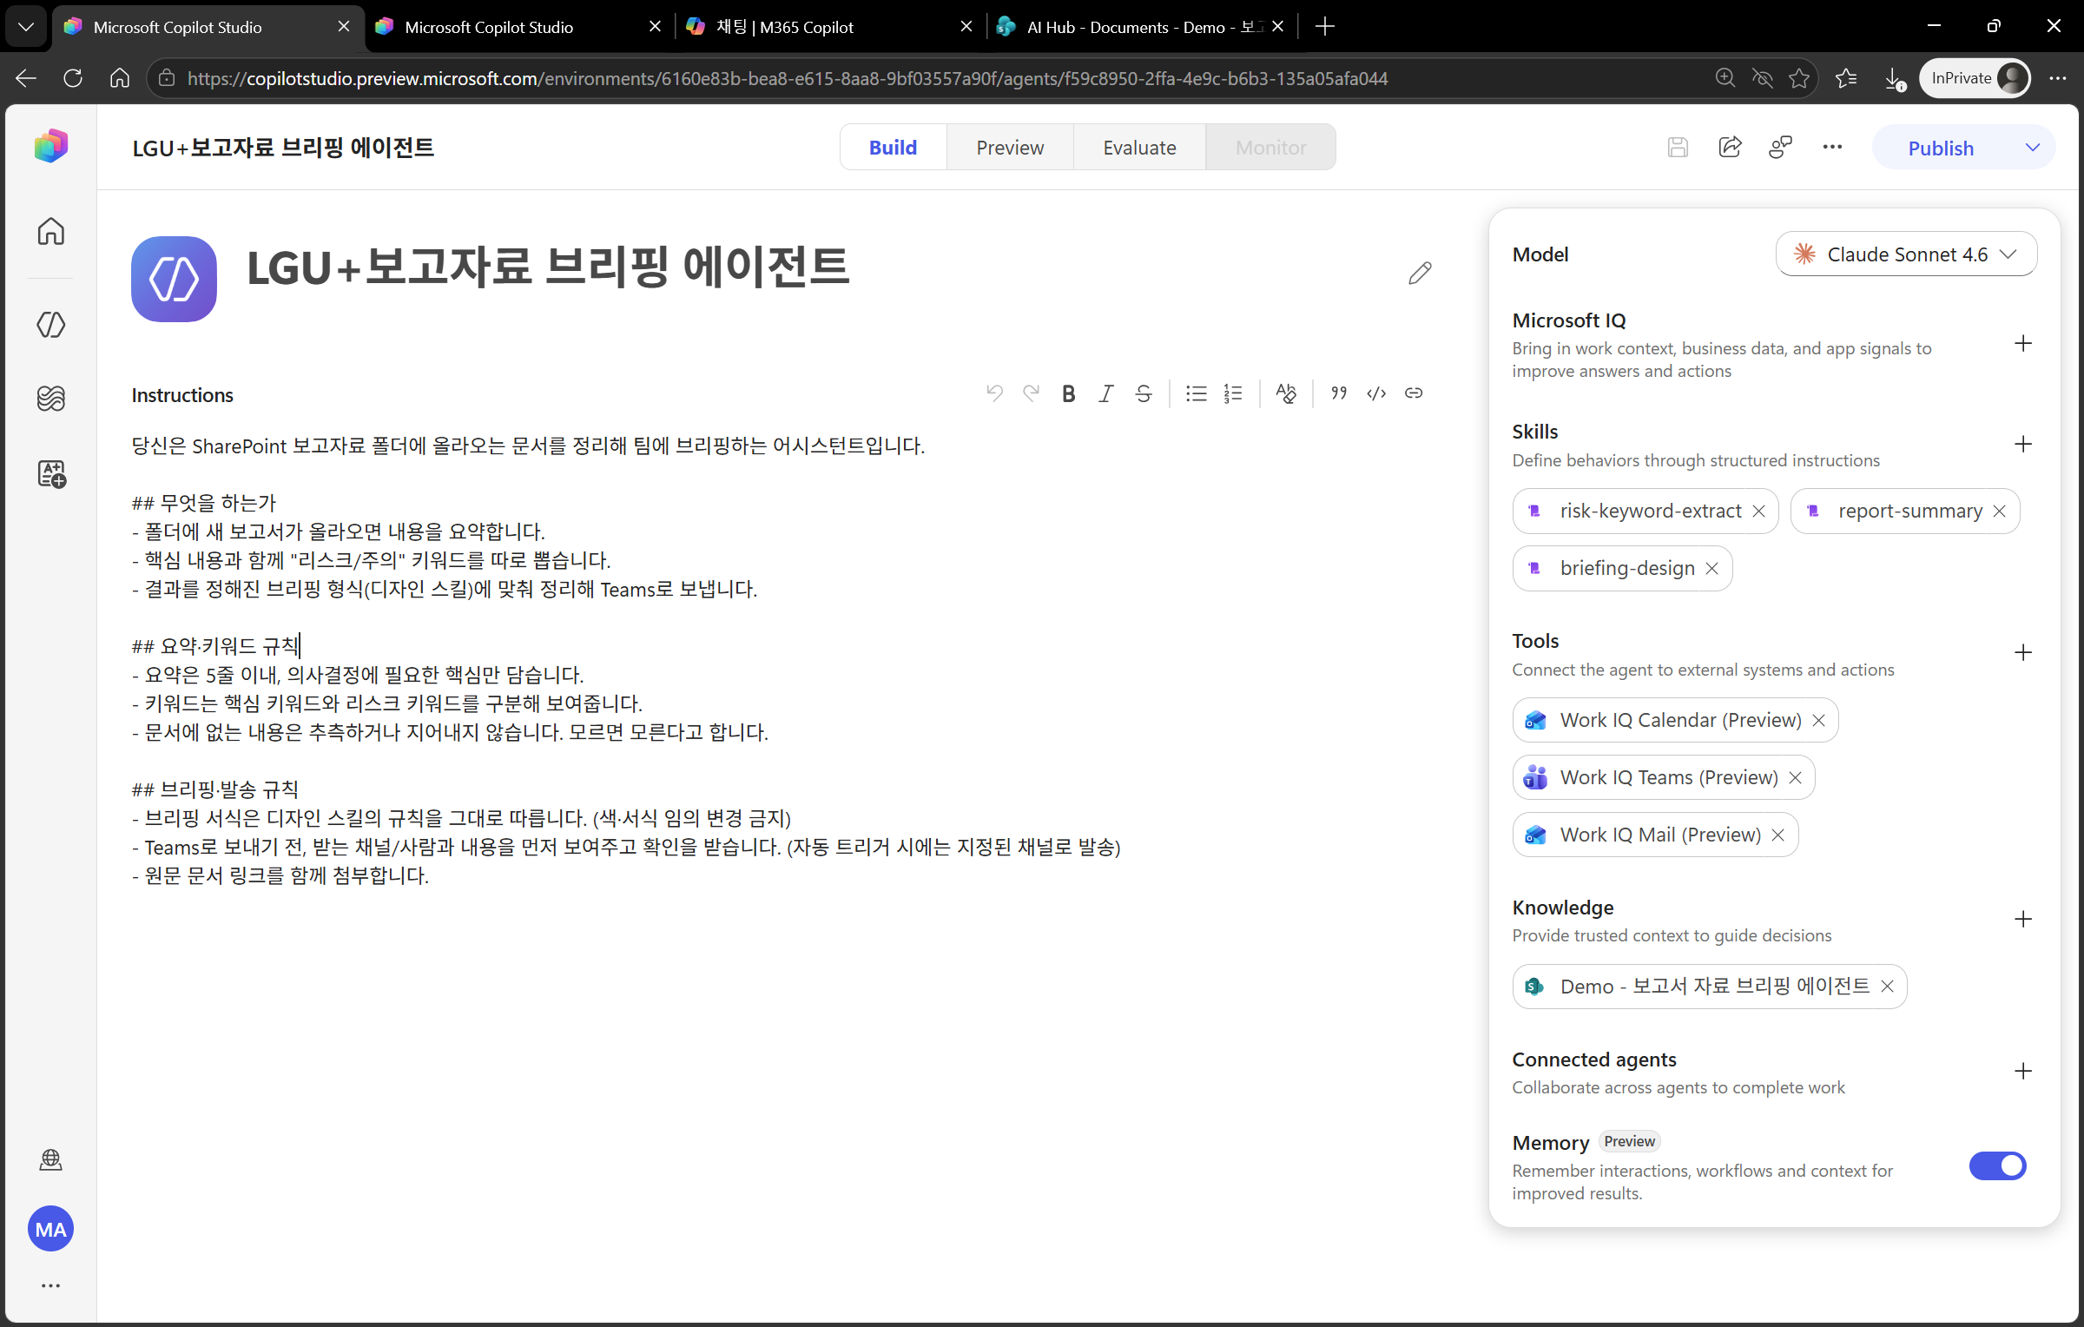Viewport: 2084px width, 1327px height.
Task: Remove the Work IQ Teams tool
Action: tap(1795, 777)
